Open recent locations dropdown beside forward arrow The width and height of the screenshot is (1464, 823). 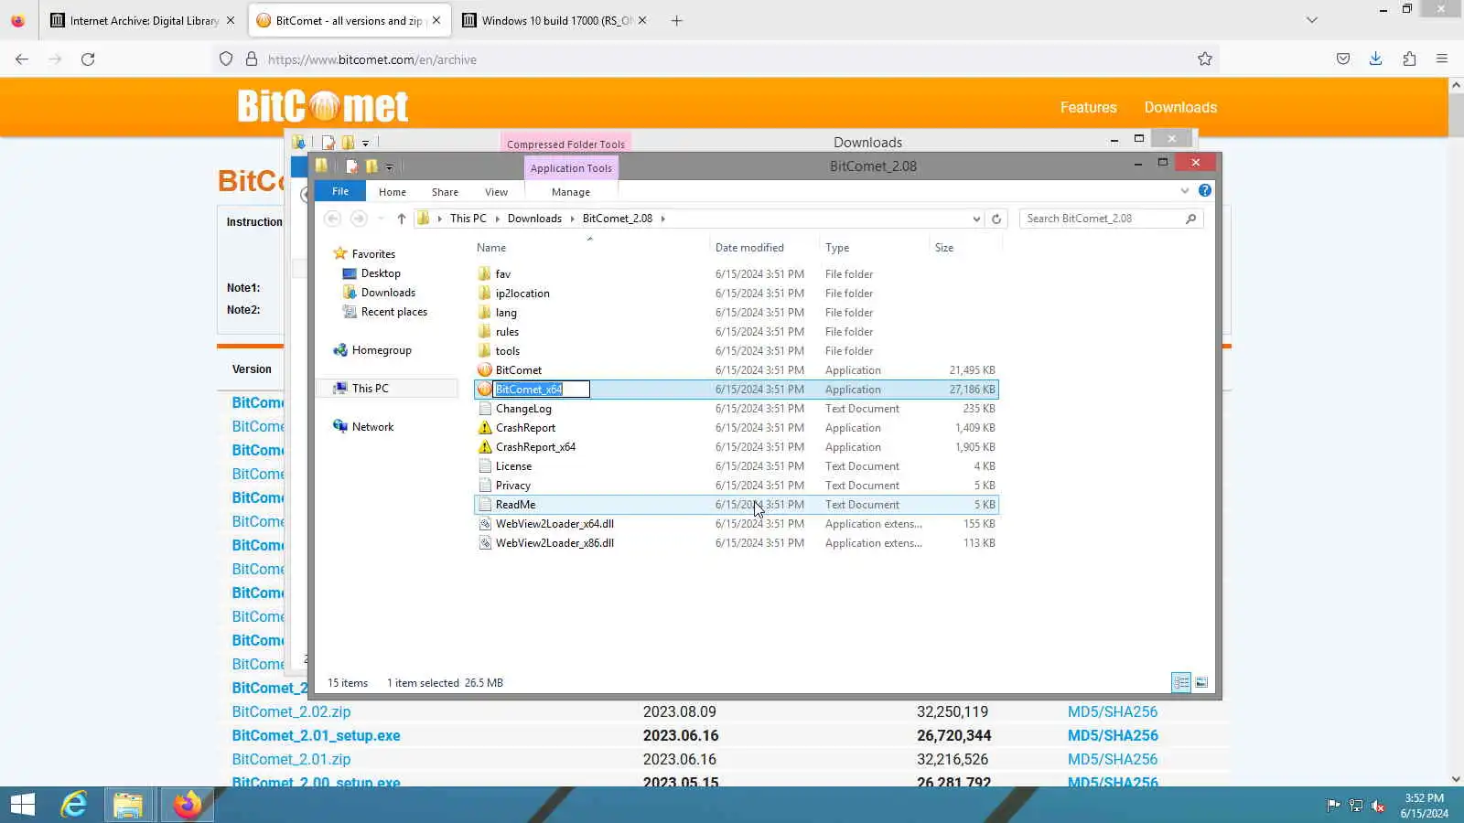pyautogui.click(x=381, y=219)
